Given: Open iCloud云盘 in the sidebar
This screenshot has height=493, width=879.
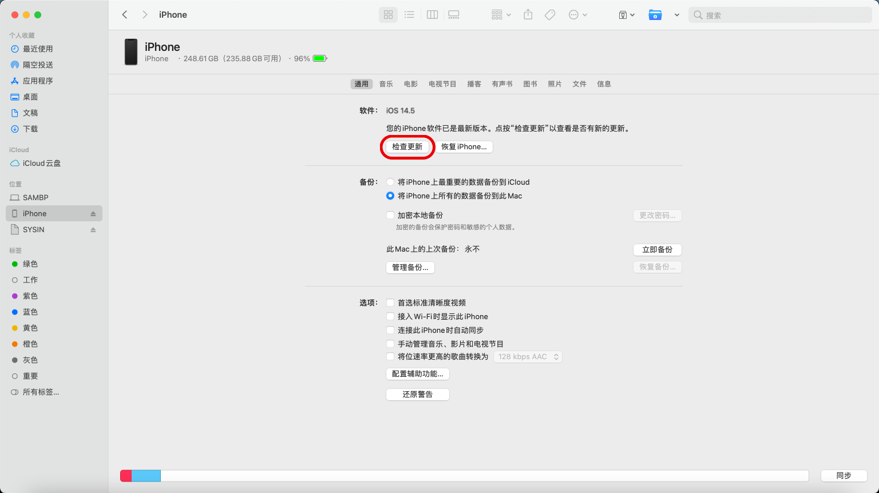Looking at the screenshot, I should (54, 163).
